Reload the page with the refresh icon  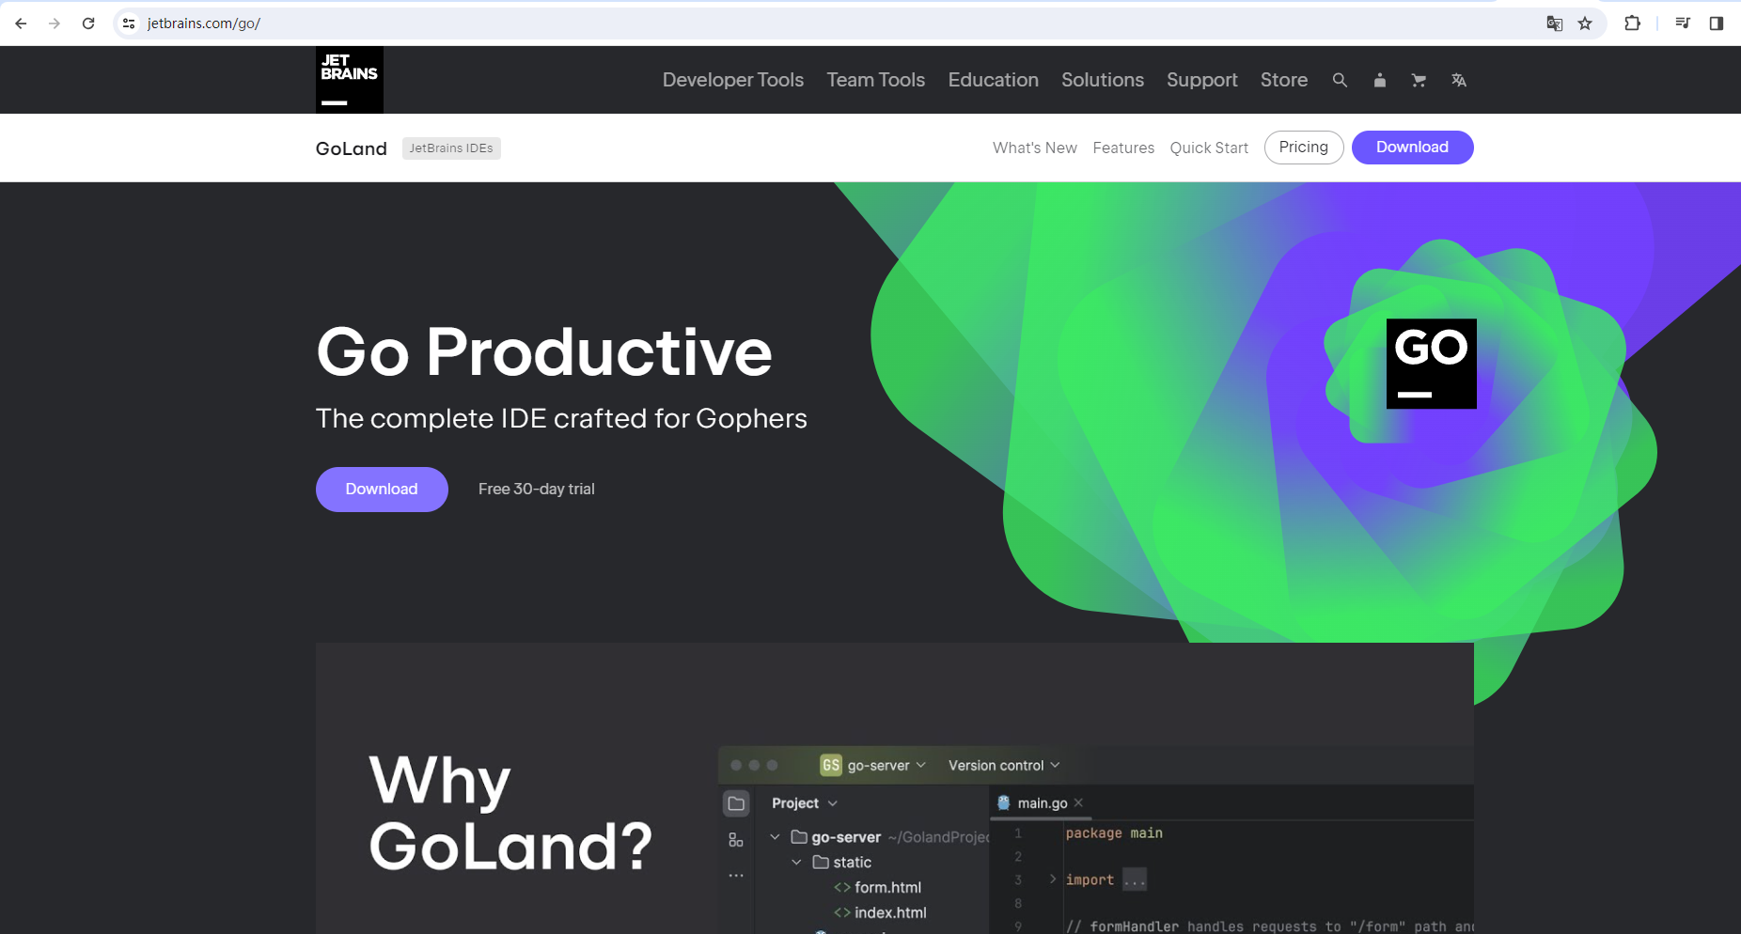coord(88,23)
